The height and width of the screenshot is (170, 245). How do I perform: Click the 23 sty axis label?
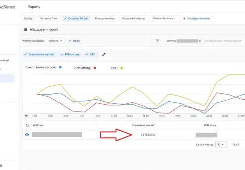[209, 116]
